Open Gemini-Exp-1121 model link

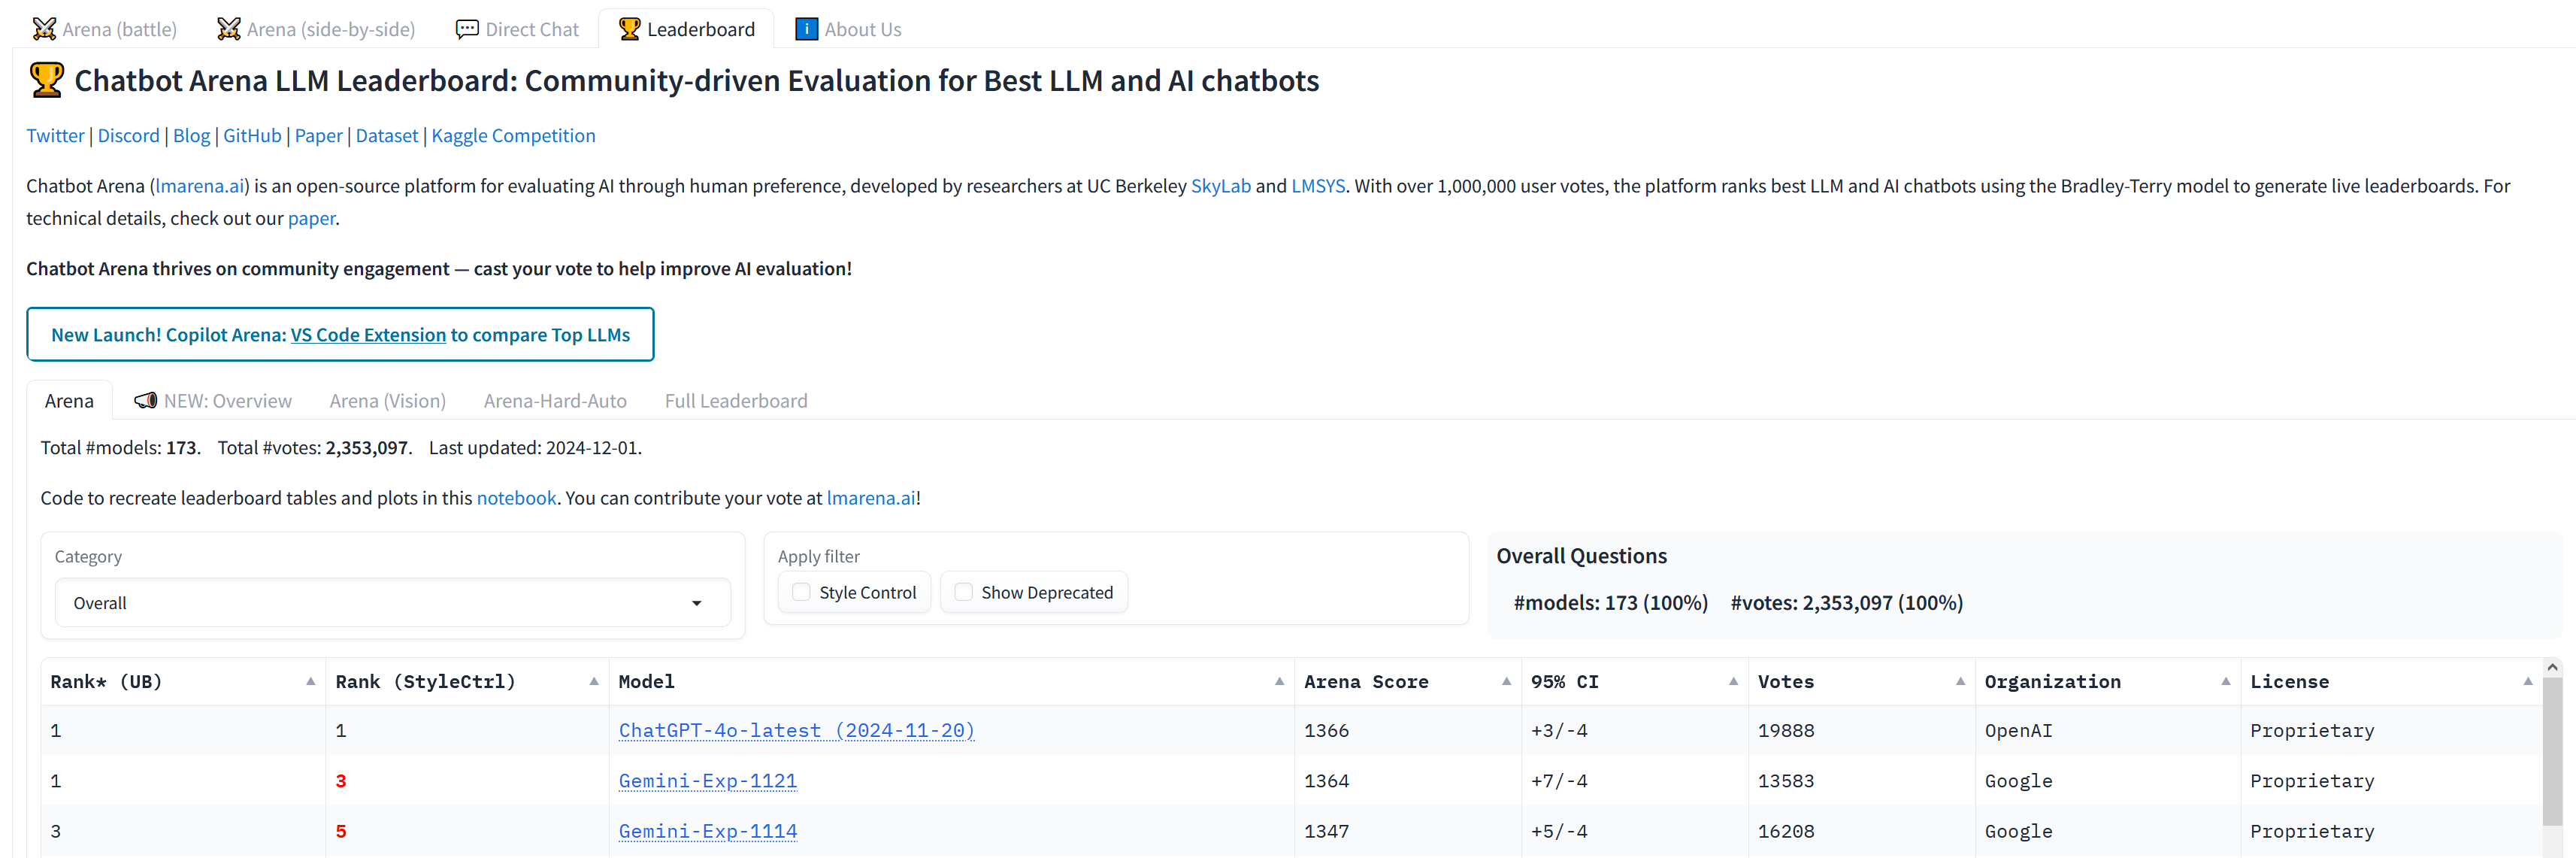point(708,780)
